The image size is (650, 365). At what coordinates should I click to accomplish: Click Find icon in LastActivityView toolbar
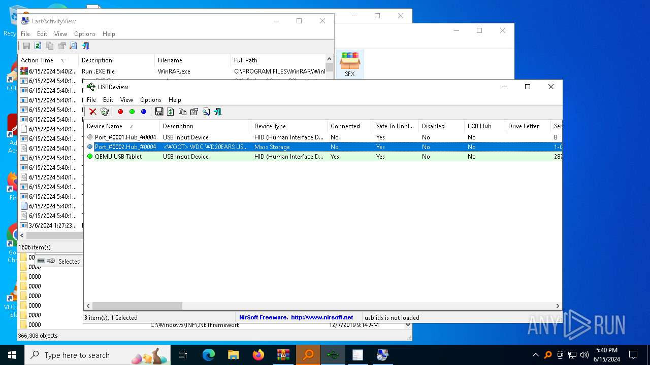tap(73, 46)
